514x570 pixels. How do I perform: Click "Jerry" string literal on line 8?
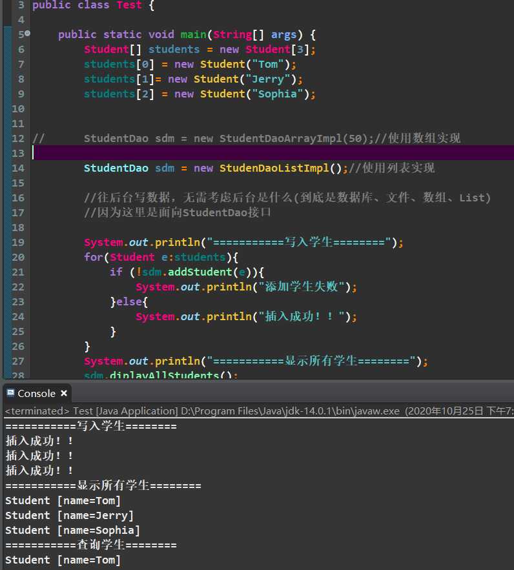pyautogui.click(x=268, y=79)
